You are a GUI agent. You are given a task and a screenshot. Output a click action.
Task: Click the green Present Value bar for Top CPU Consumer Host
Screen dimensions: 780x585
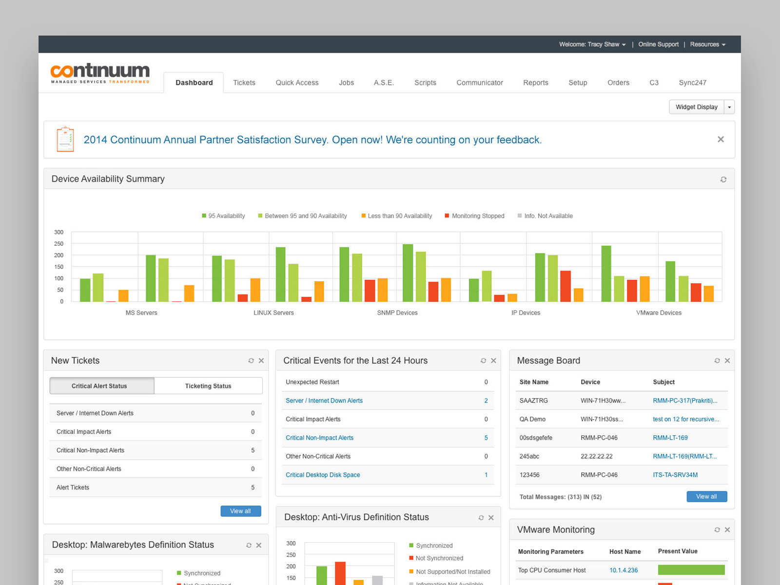click(691, 569)
